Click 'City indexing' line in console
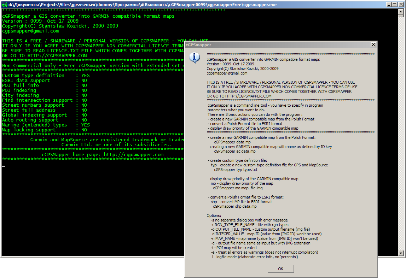 click(45, 95)
